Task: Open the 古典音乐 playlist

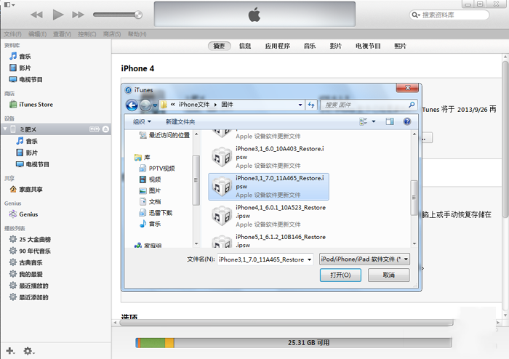Action: 31,262
